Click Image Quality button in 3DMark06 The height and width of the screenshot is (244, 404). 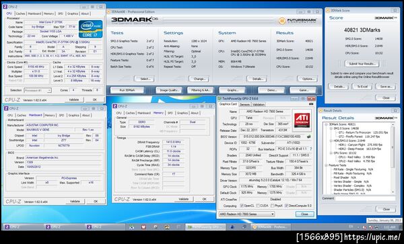coord(169,90)
